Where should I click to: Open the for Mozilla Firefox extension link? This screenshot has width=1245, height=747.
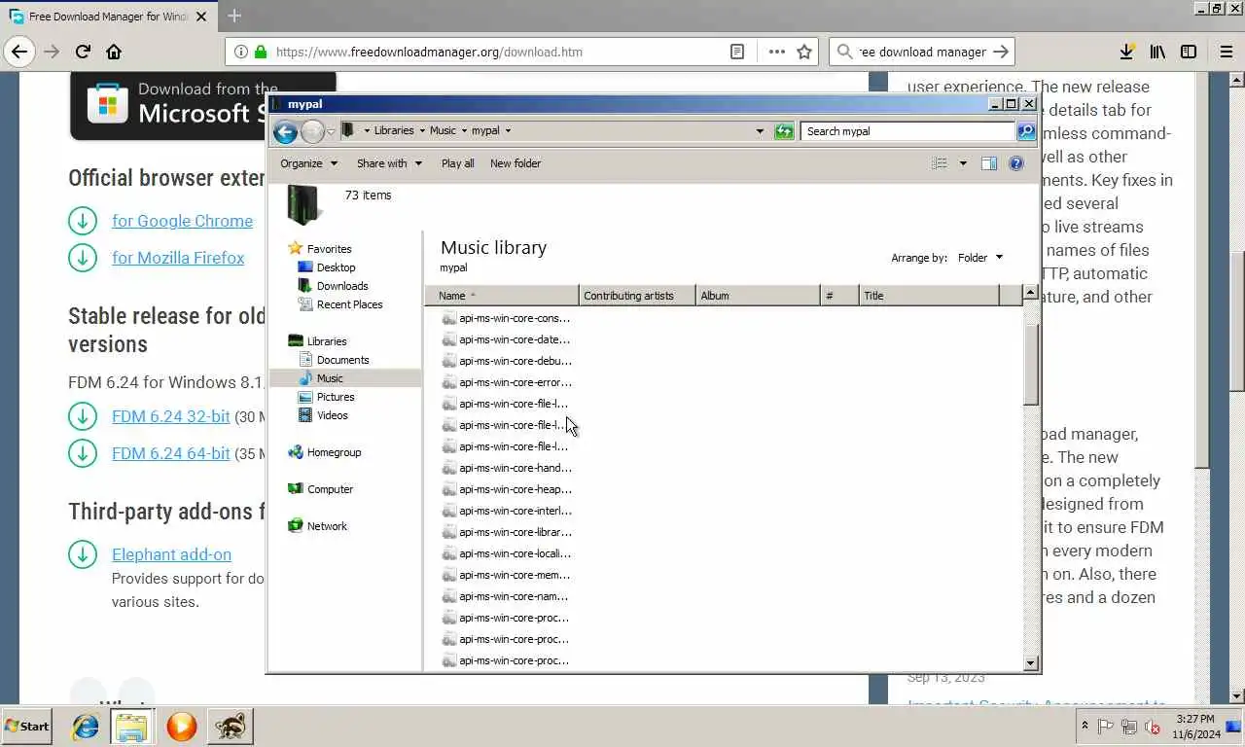point(178,258)
